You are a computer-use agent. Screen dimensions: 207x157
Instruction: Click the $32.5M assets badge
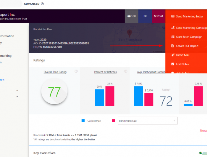[x=159, y=16]
